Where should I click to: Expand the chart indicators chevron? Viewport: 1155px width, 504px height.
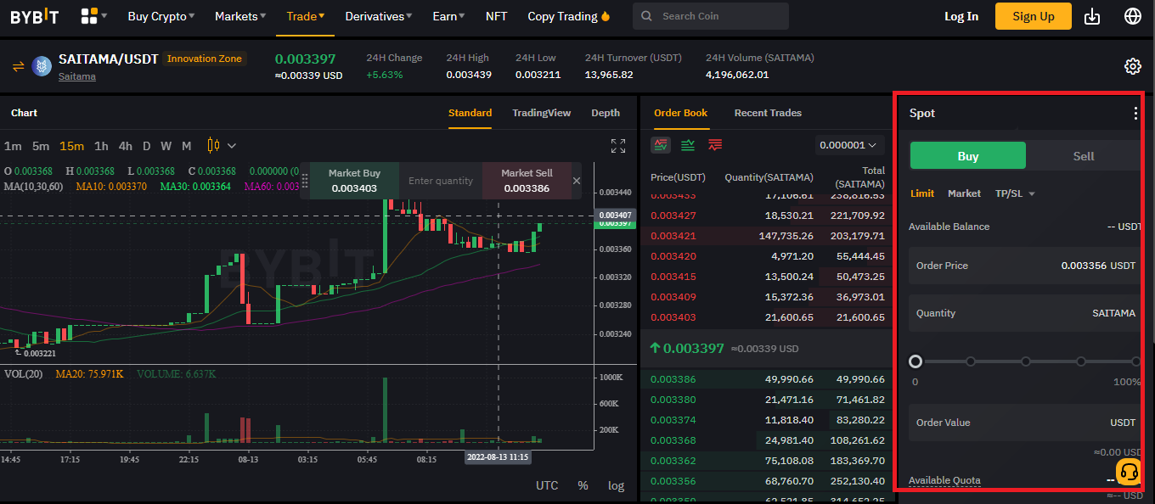[232, 146]
